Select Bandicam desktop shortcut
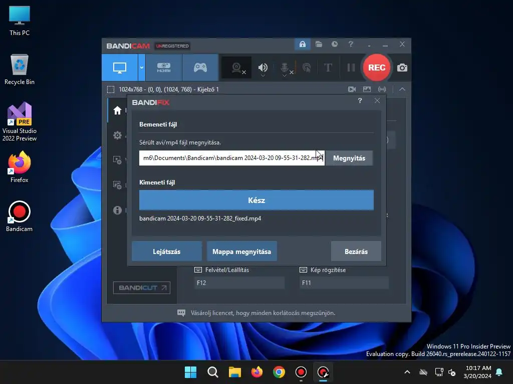 20,216
